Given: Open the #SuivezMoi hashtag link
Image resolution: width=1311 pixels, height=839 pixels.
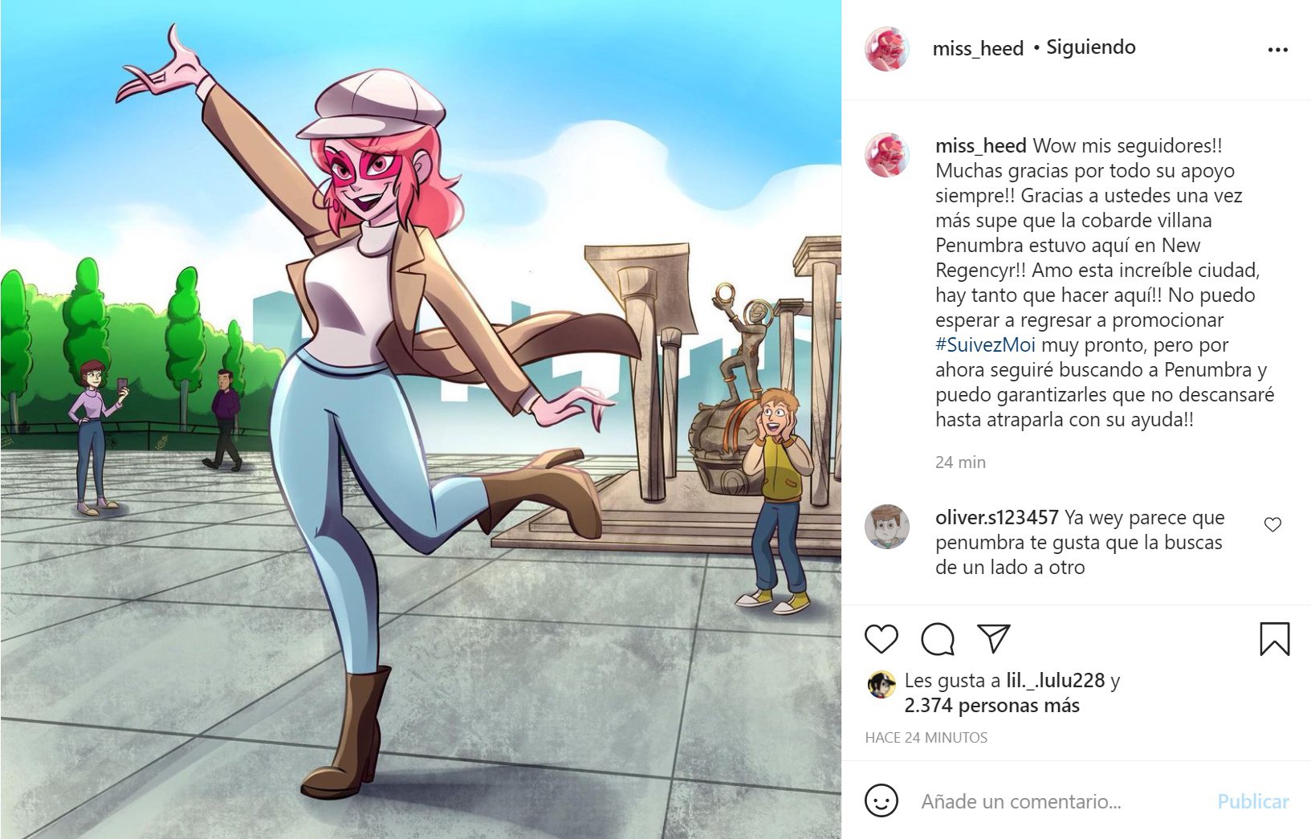Looking at the screenshot, I should click(985, 345).
